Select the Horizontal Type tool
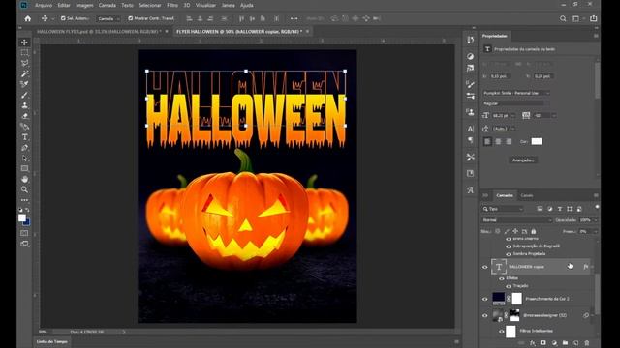This screenshot has height=348, width=620. pos(24,137)
